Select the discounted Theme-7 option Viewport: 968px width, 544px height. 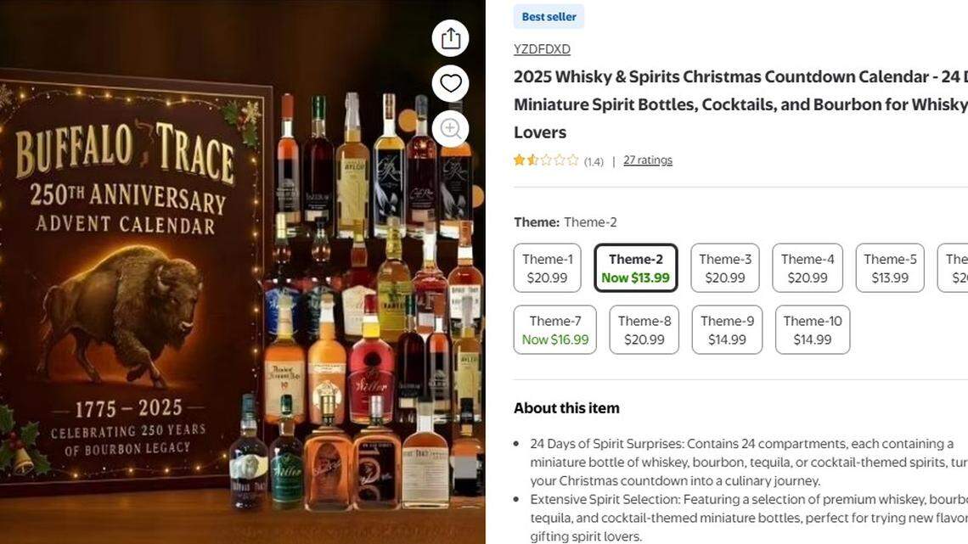point(555,329)
